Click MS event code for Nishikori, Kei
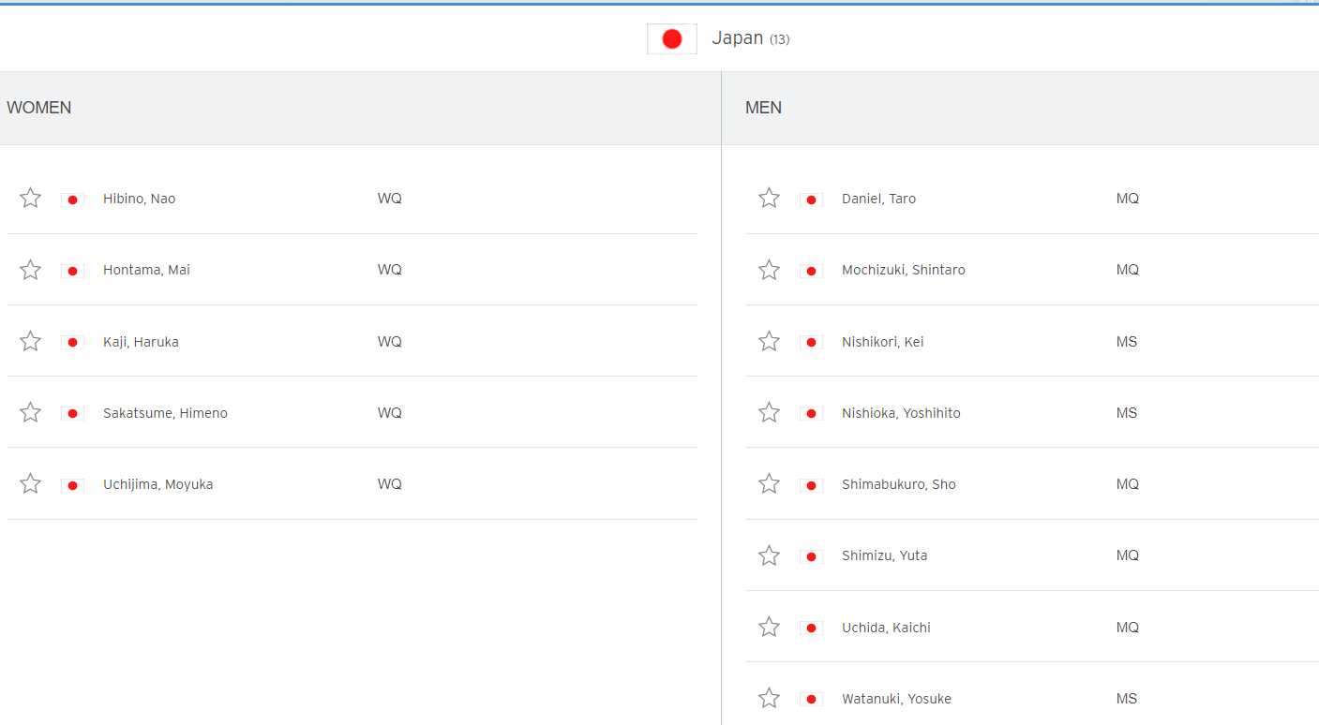The height and width of the screenshot is (725, 1319). coord(1127,342)
